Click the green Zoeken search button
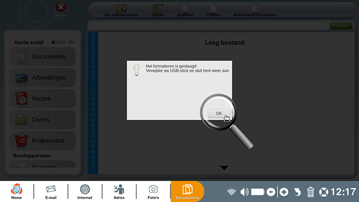Image resolution: width=359 pixels, height=202 pixels. pos(340,25)
